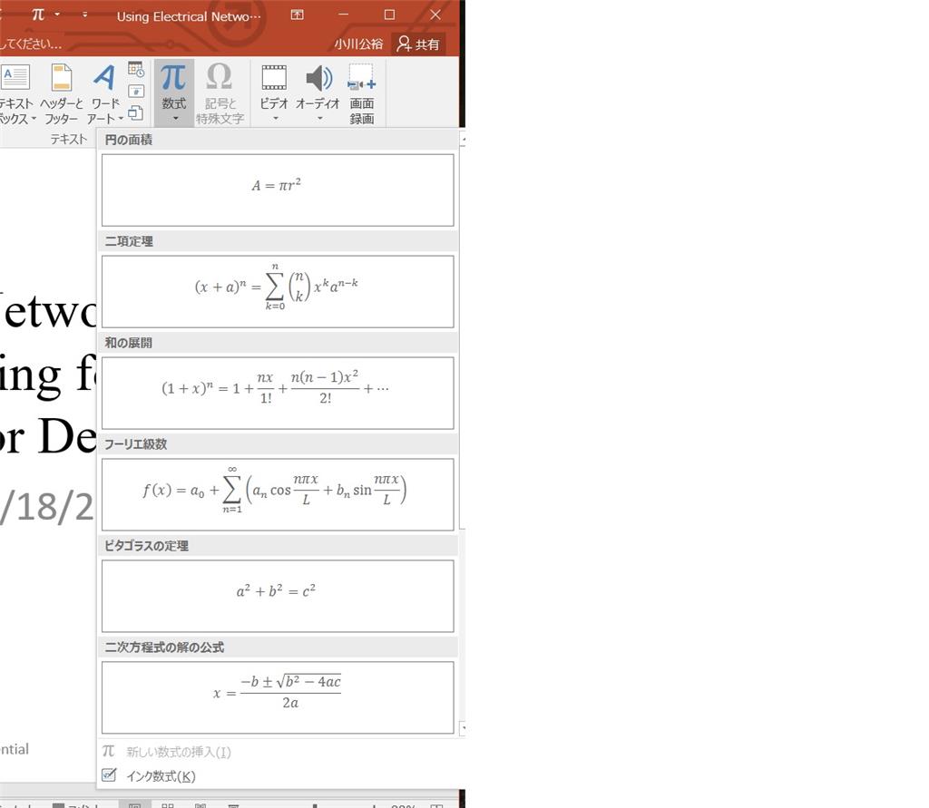The width and height of the screenshot is (929, 808).
Task: Choose Insert New Equation (新しい数式の挿入)
Action: coord(278,752)
